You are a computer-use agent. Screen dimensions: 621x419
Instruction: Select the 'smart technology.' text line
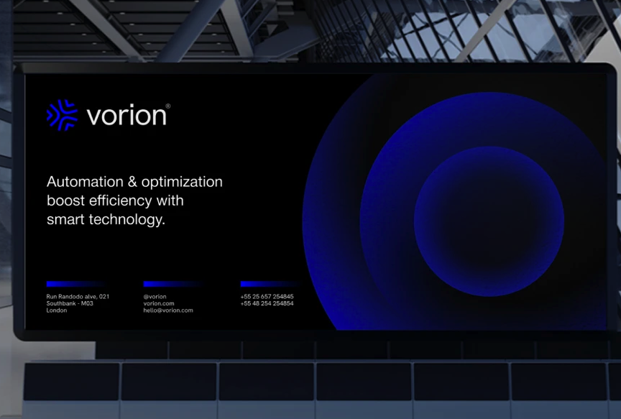(x=106, y=219)
